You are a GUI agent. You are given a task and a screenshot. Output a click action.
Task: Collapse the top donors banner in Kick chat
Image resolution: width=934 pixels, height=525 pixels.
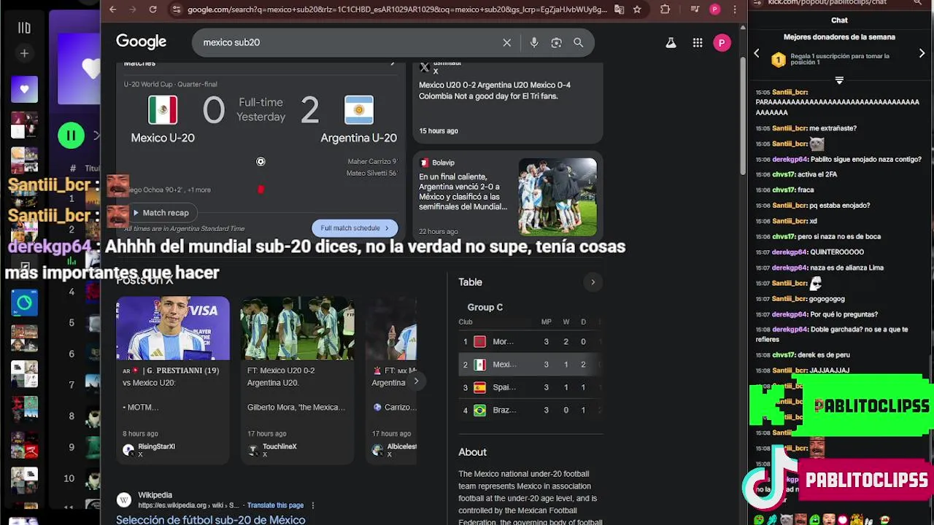click(839, 80)
